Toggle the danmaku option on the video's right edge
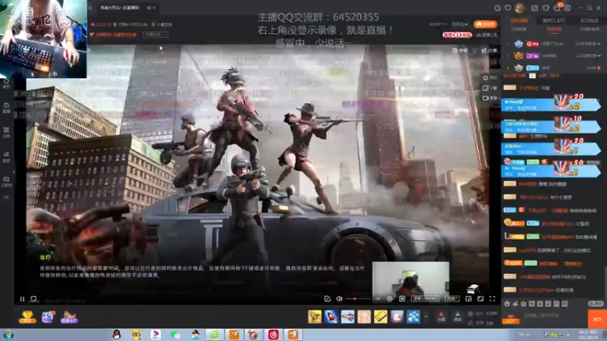 [489, 99]
